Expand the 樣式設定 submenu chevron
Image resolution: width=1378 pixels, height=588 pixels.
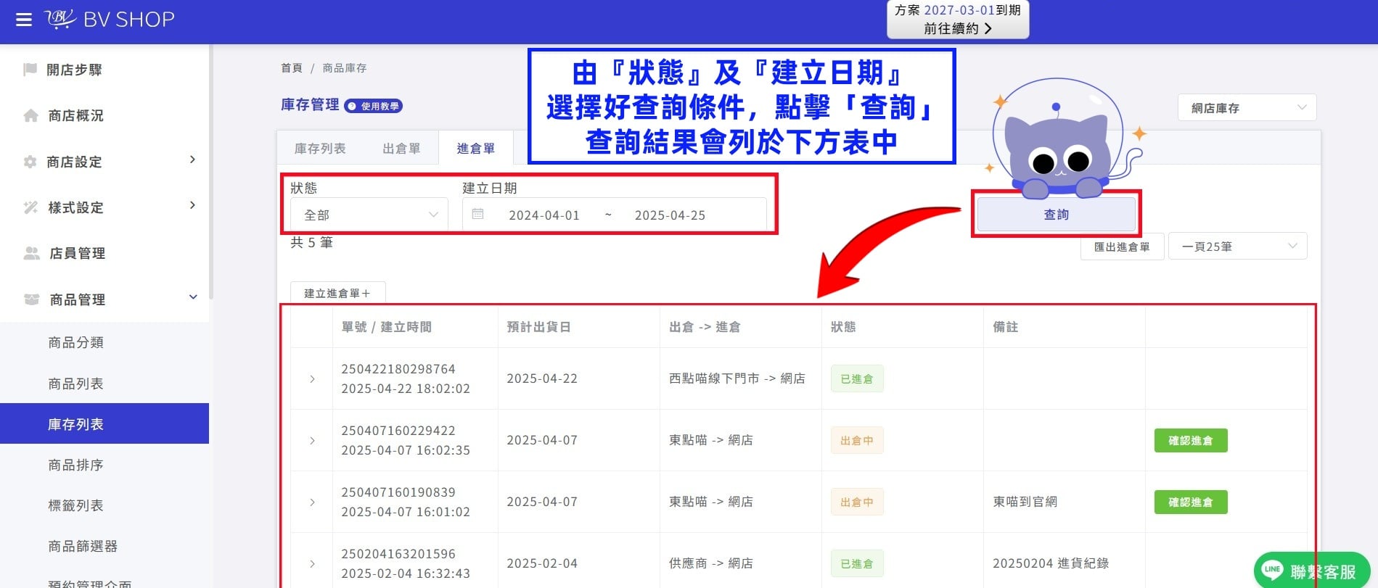pos(192,205)
